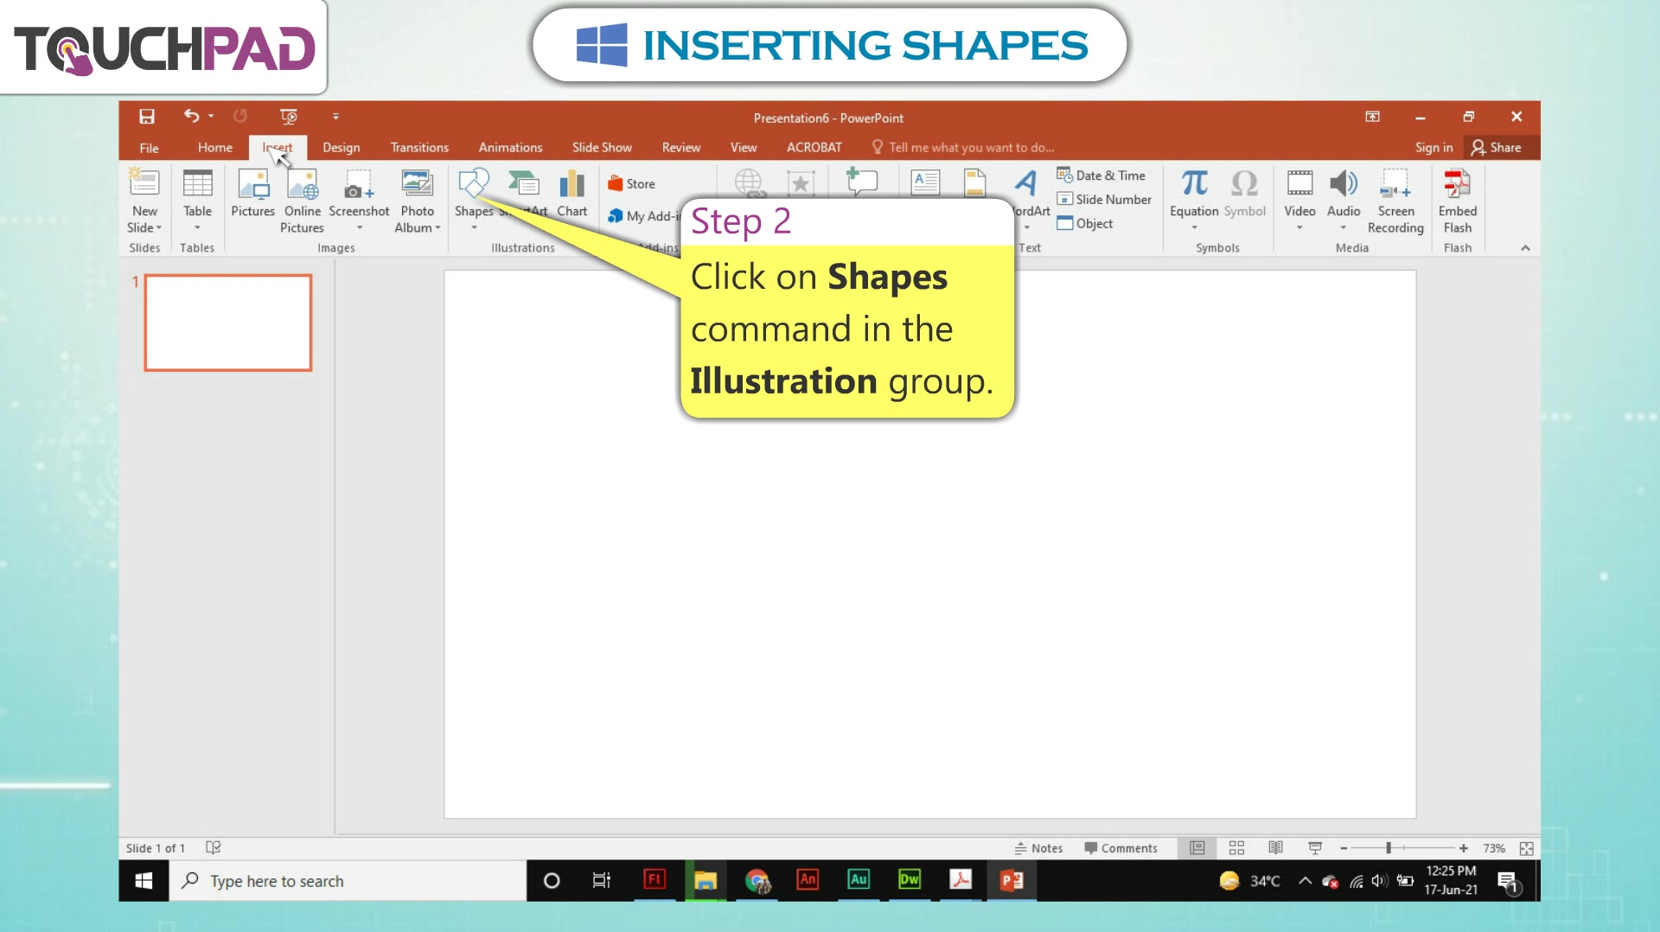Select slide 1 thumbnail
The width and height of the screenshot is (1660, 932).
(x=228, y=322)
